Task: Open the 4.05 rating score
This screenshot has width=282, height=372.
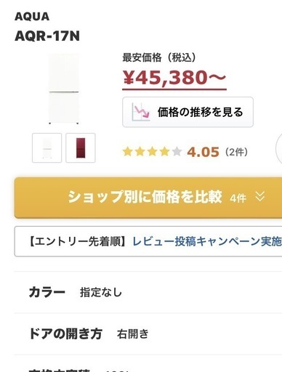Action: tap(203, 152)
